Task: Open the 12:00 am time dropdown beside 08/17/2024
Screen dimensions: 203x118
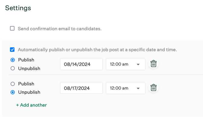Action: tap(125, 88)
